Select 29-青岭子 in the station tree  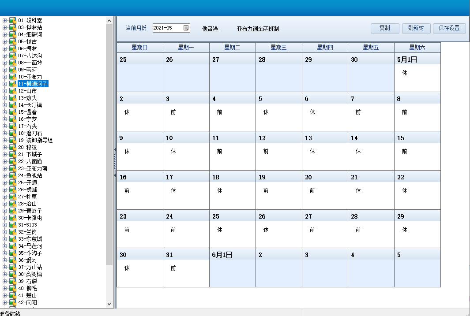(30, 211)
